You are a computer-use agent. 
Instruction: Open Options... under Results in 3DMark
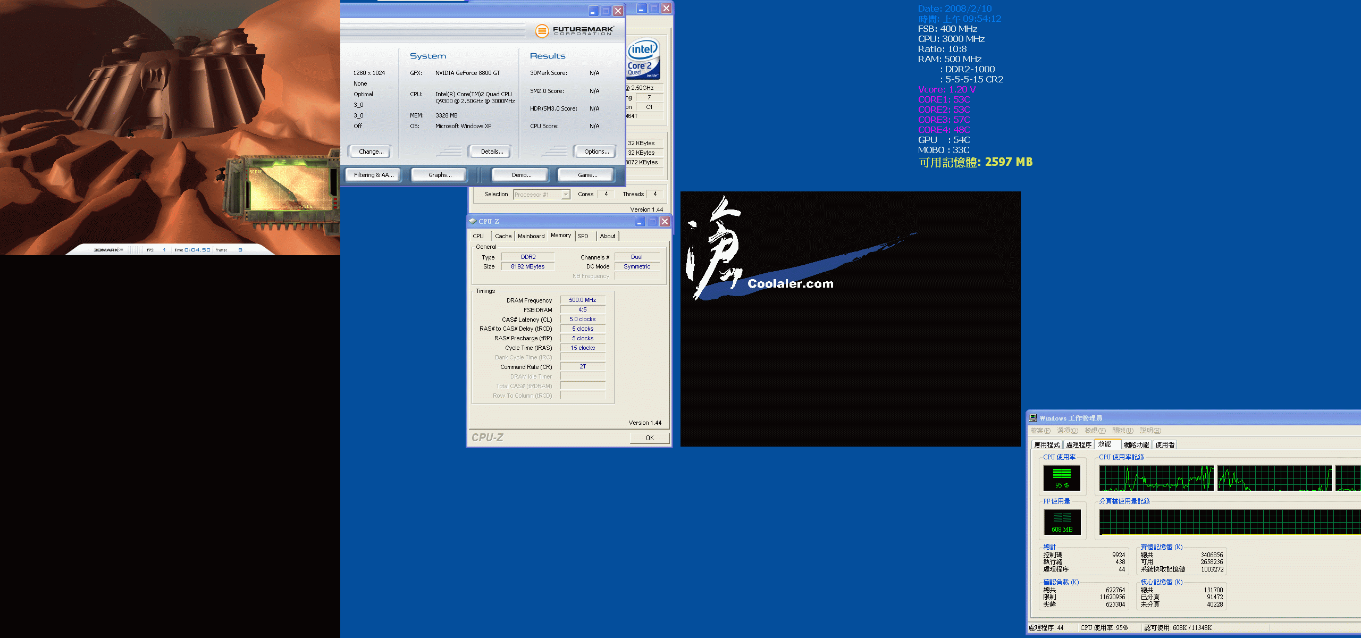tap(596, 152)
